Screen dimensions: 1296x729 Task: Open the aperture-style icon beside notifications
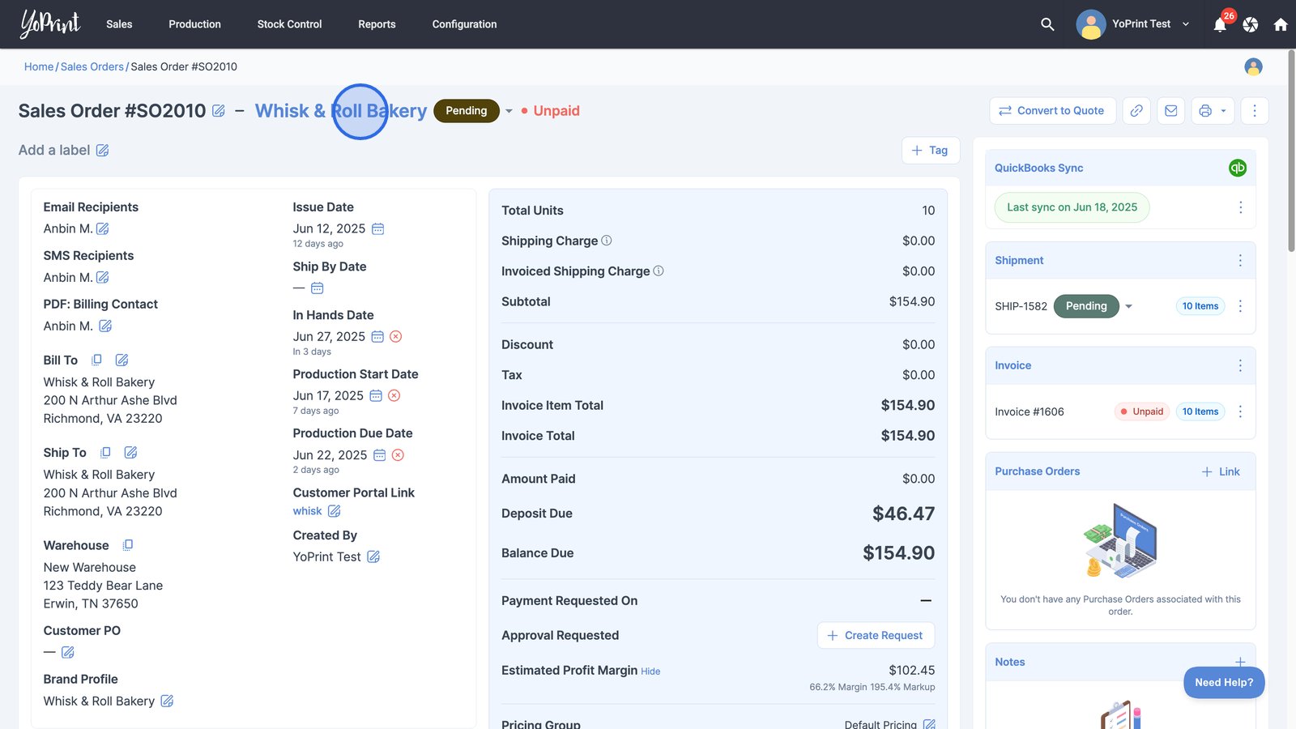1251,24
